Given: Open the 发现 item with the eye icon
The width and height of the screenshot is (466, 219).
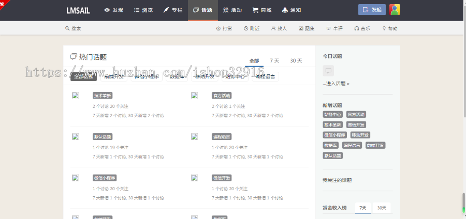Looking at the screenshot, I should [113, 10].
